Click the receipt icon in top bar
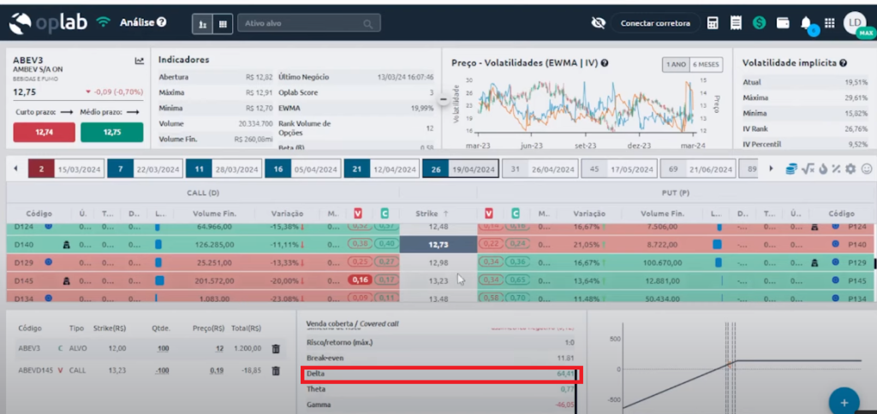 [735, 23]
